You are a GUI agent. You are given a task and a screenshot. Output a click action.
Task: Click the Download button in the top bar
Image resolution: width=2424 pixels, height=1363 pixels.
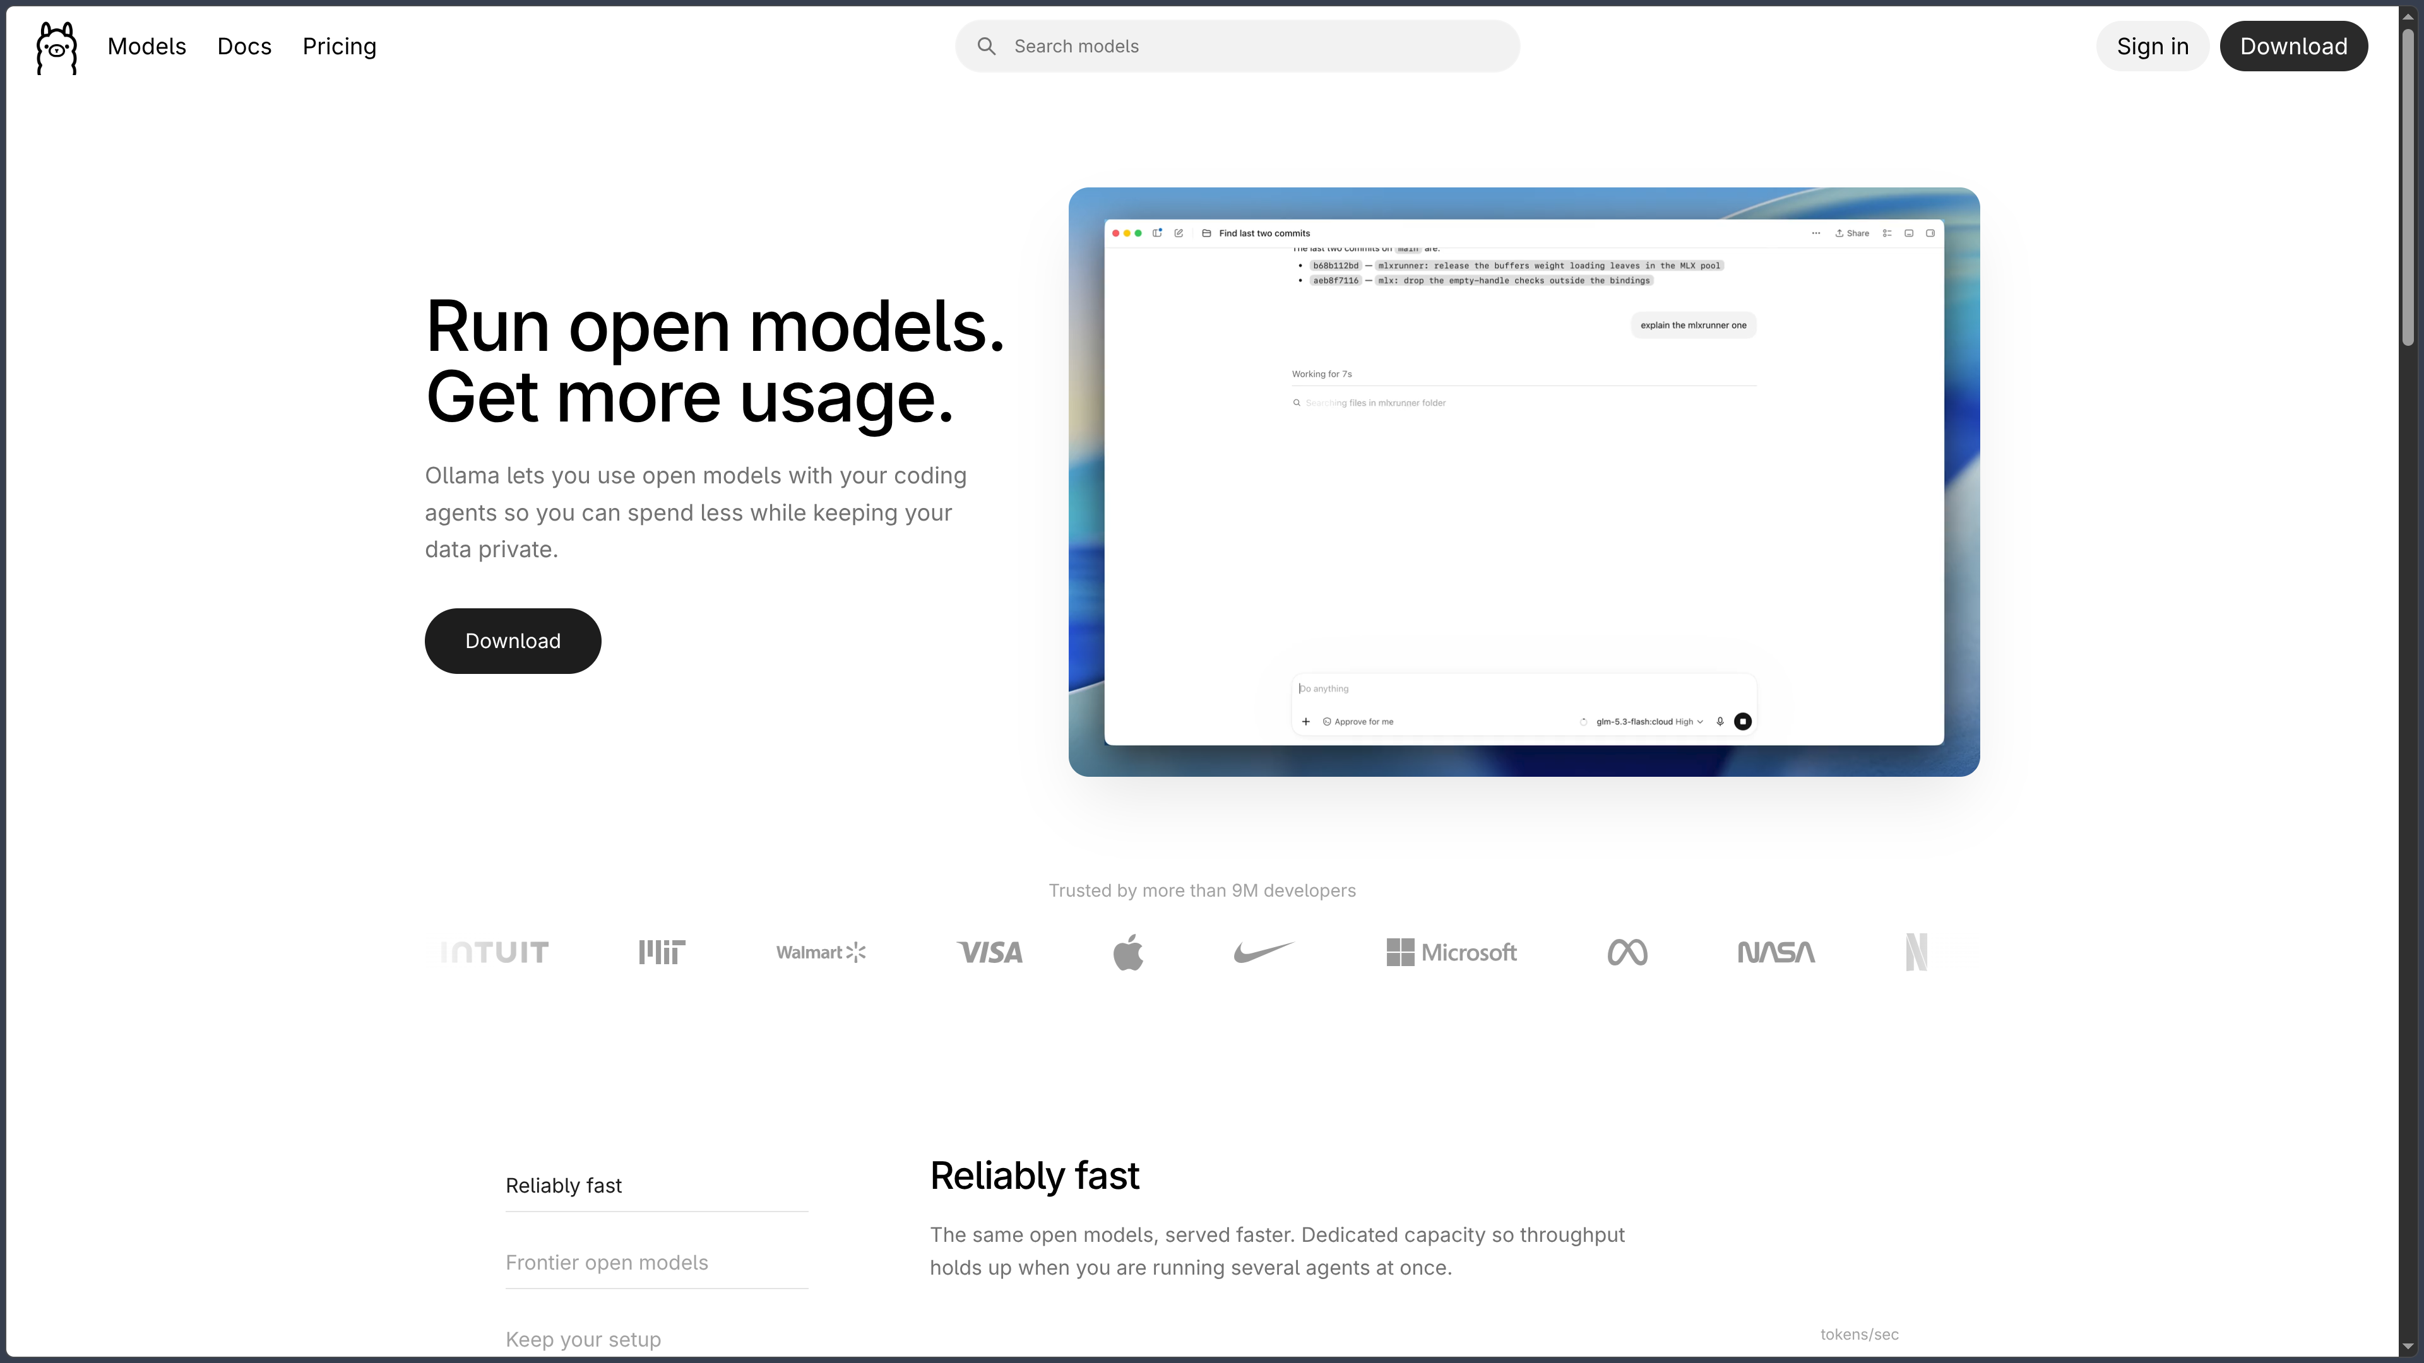(2293, 46)
